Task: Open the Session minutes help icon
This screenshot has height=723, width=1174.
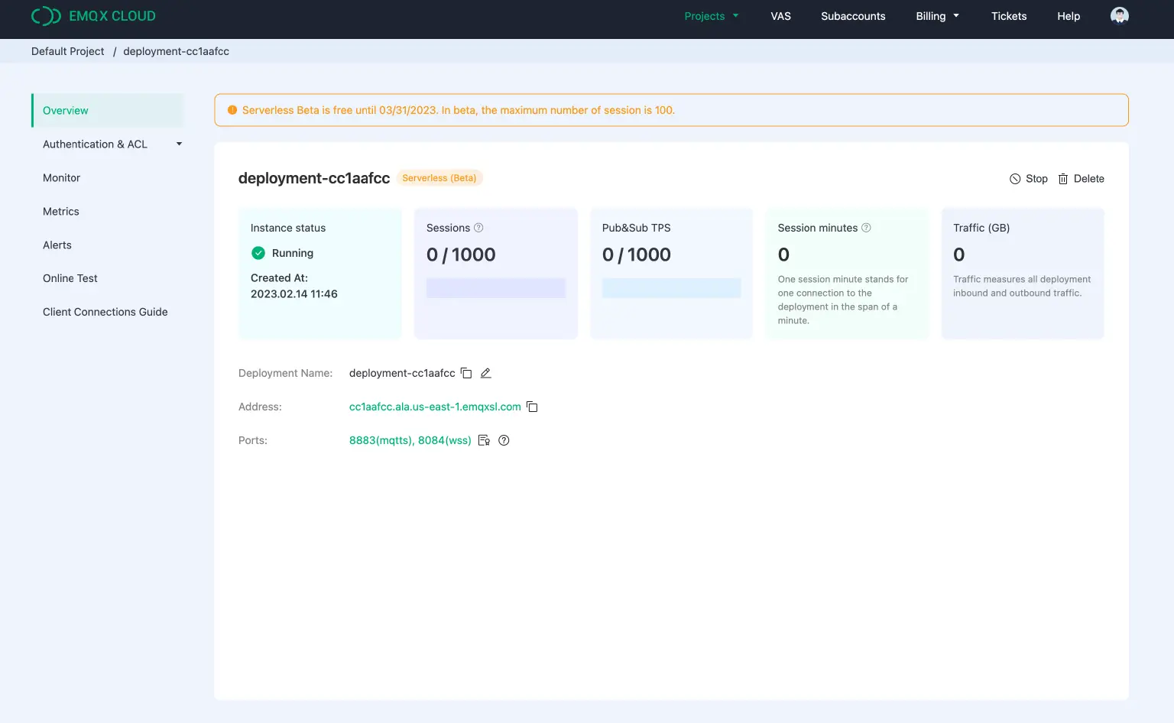Action: [x=867, y=227]
